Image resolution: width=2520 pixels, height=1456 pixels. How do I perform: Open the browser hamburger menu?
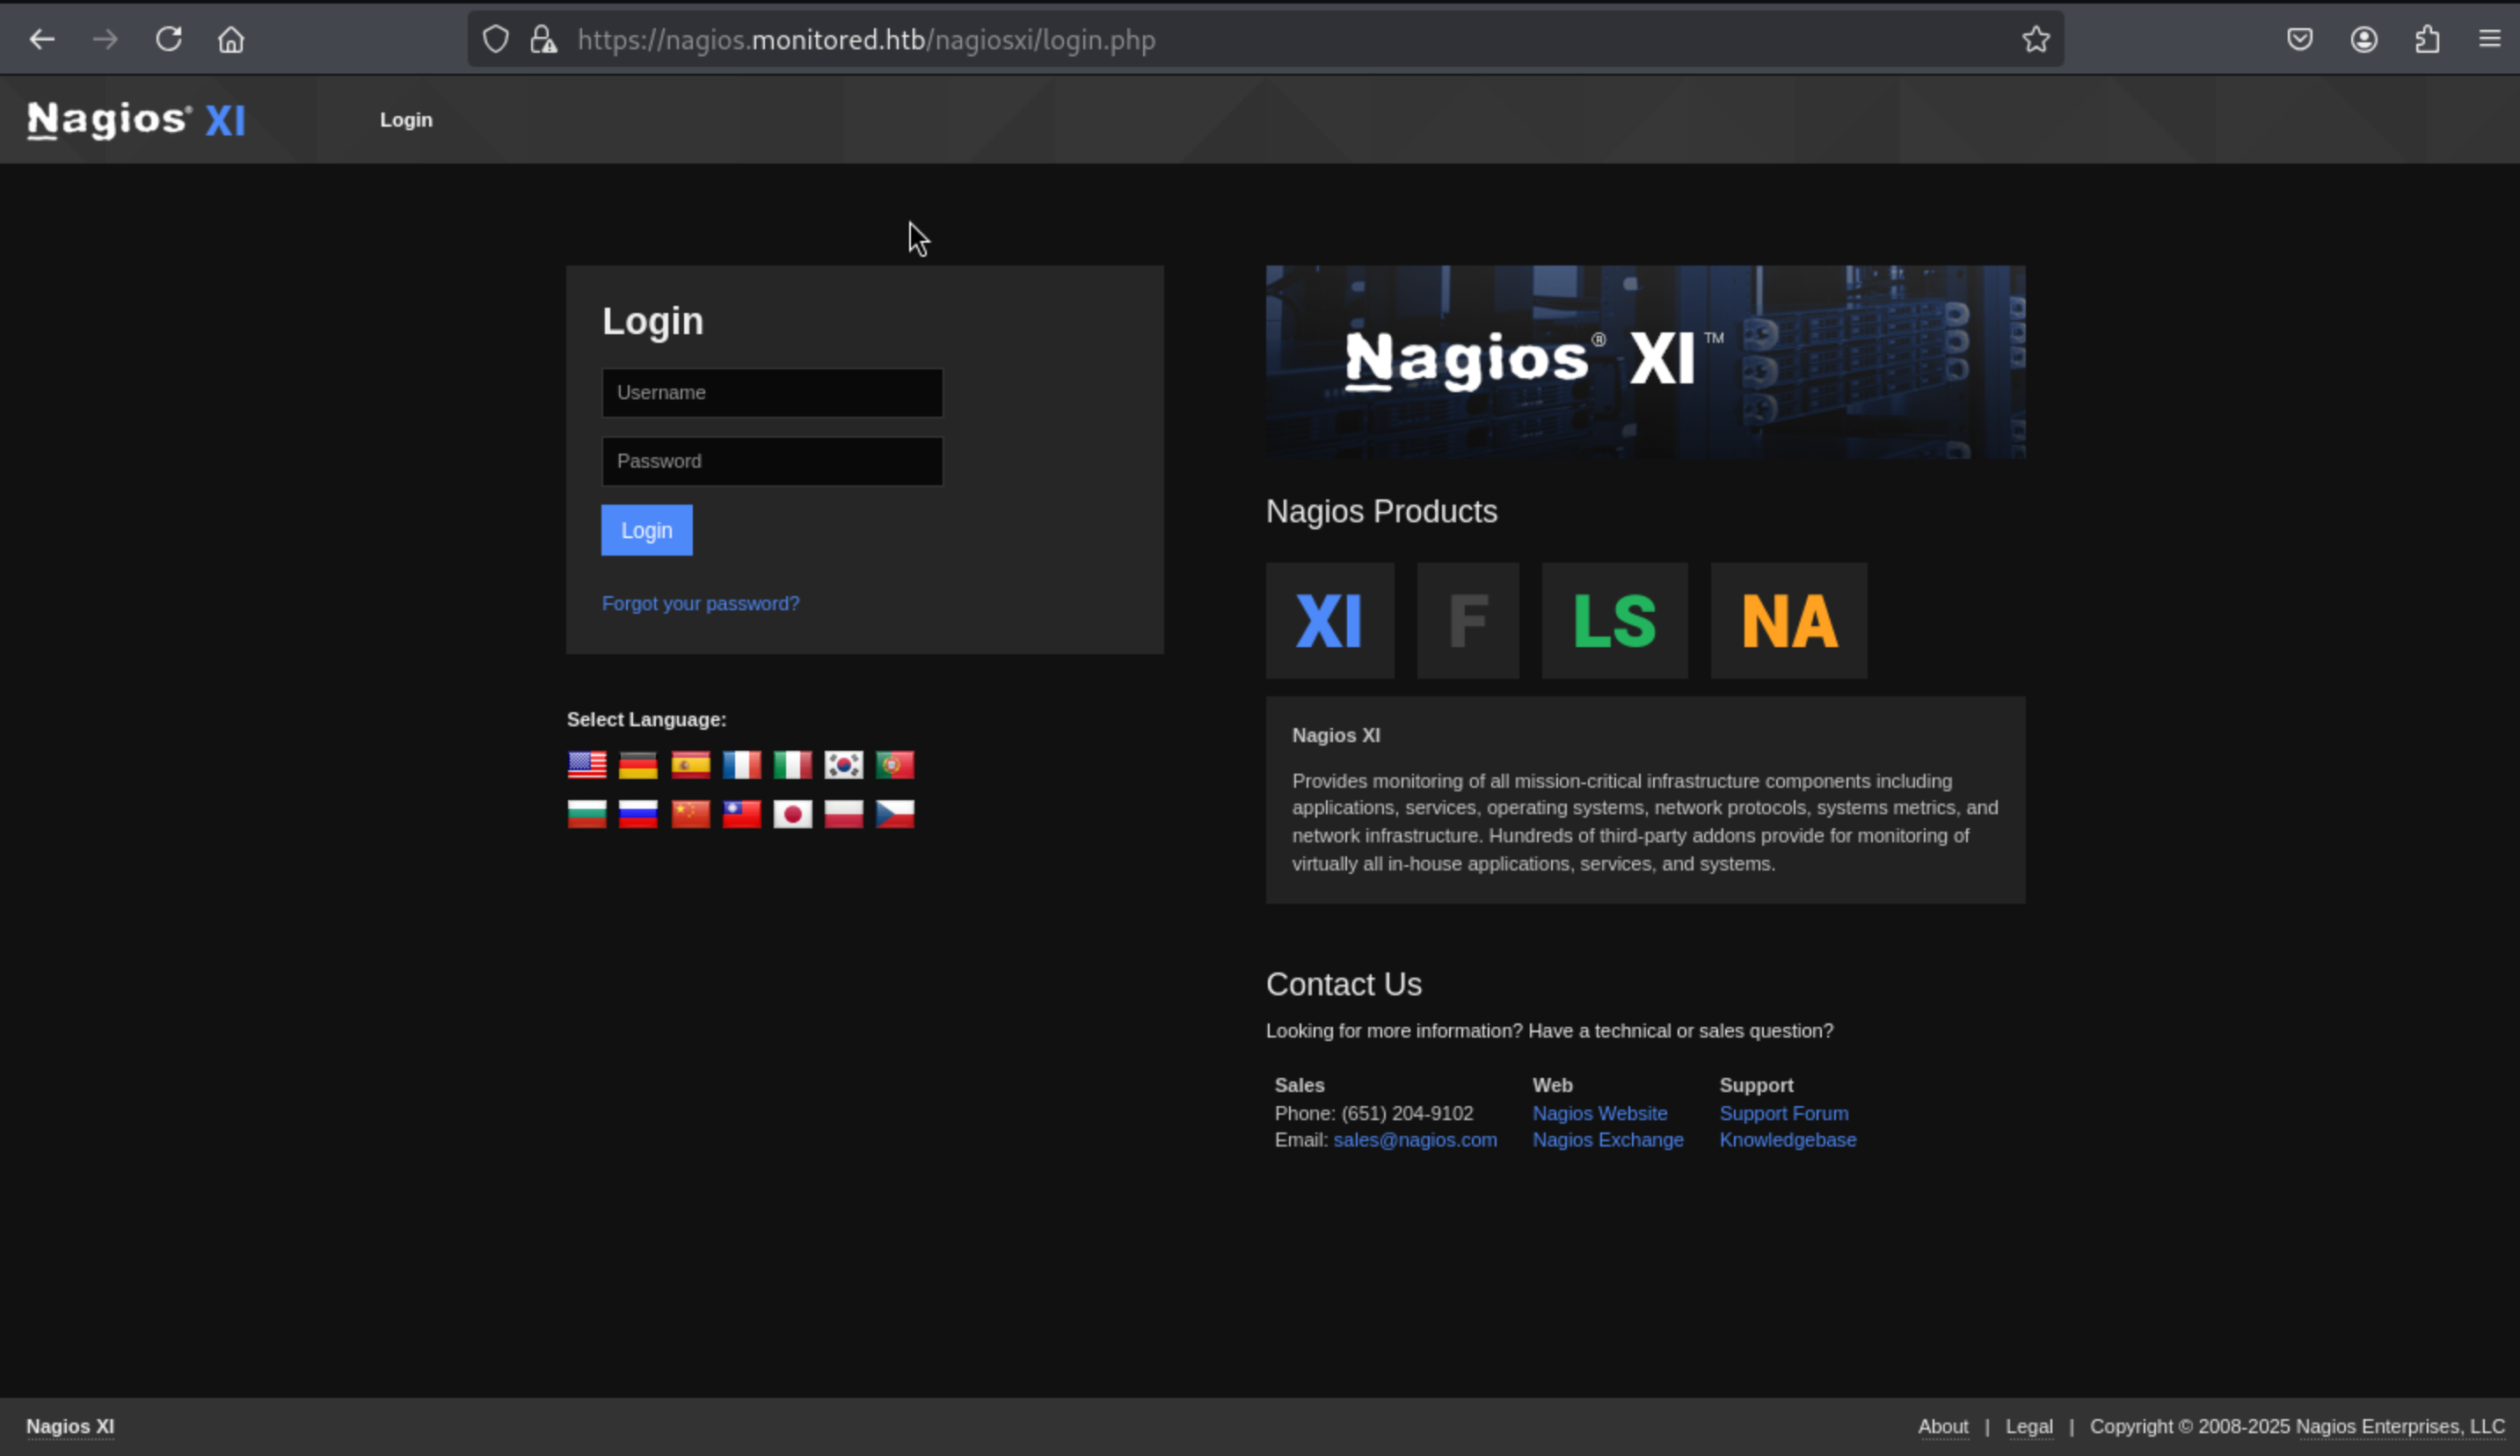coord(2490,40)
